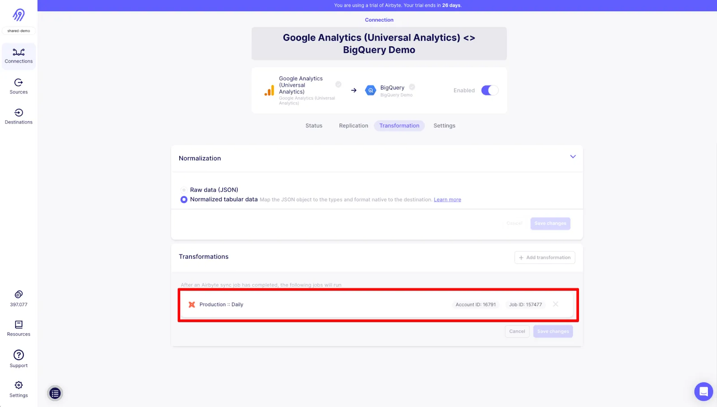Click the Account ID: 16791 badge

tap(476, 304)
